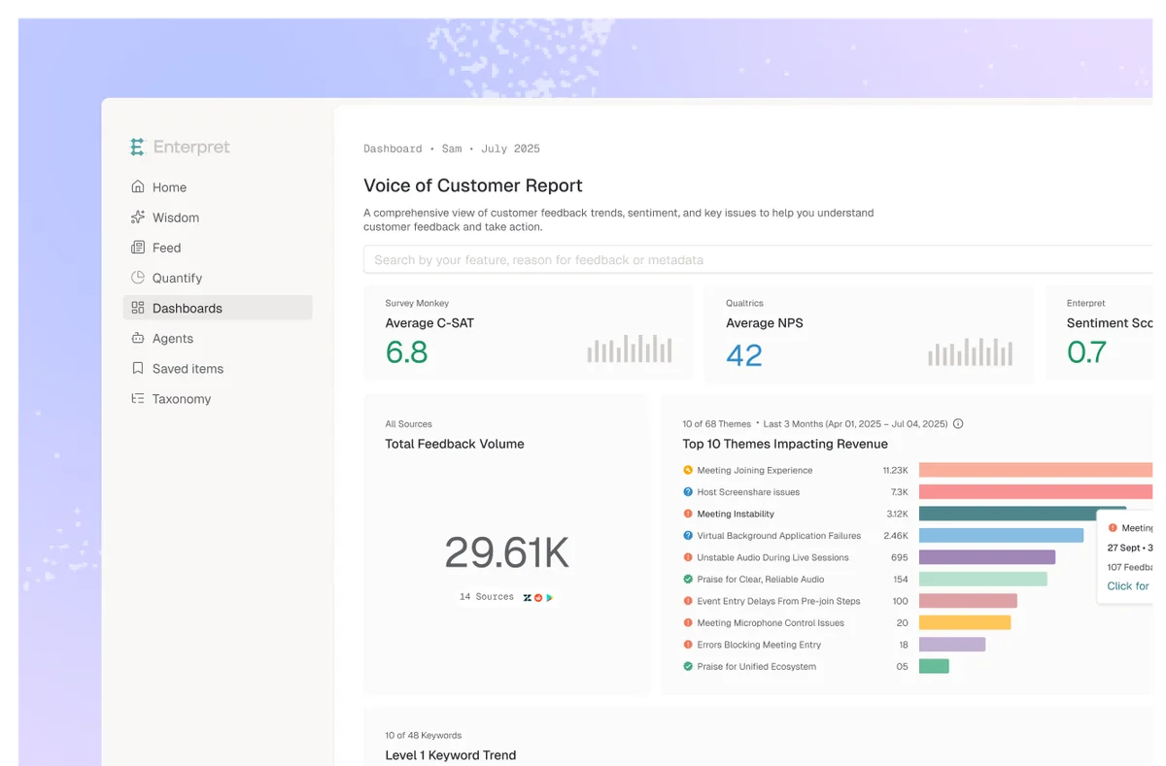Click the feedback search input field
The height and width of the screenshot is (766, 1166).
tap(680, 259)
